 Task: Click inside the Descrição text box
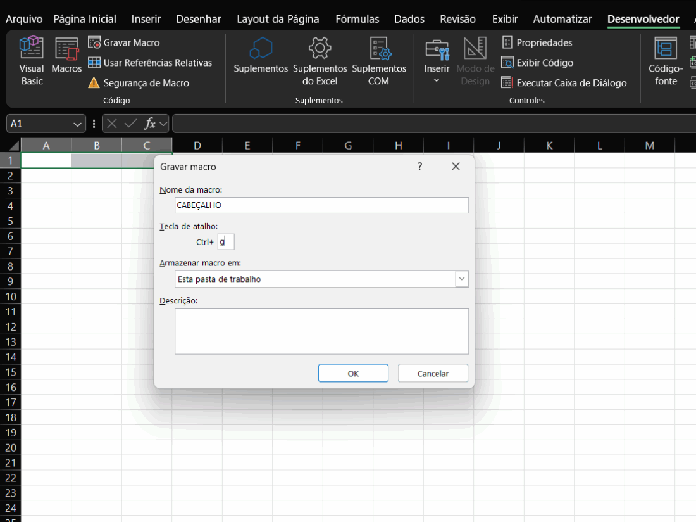point(321,331)
